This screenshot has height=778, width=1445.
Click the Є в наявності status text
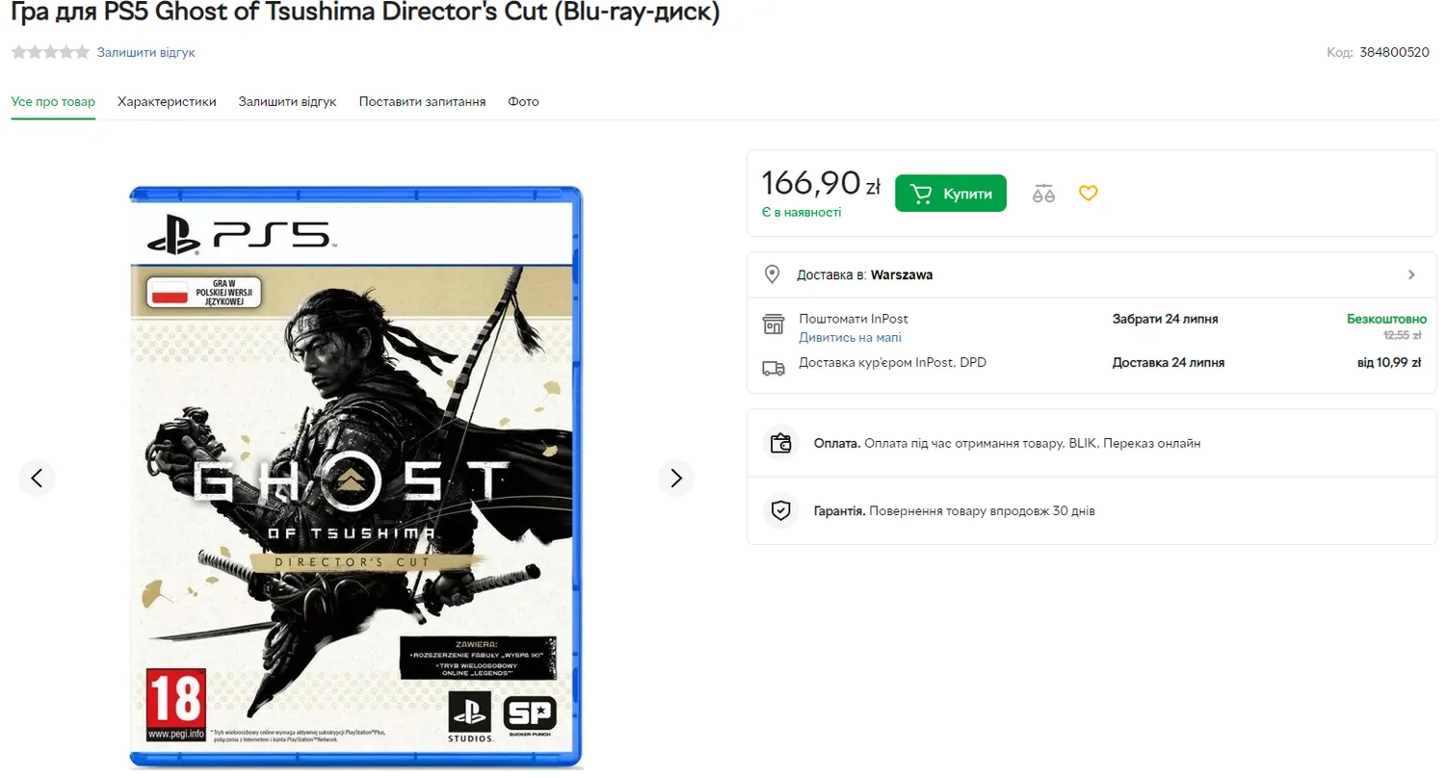pos(801,212)
